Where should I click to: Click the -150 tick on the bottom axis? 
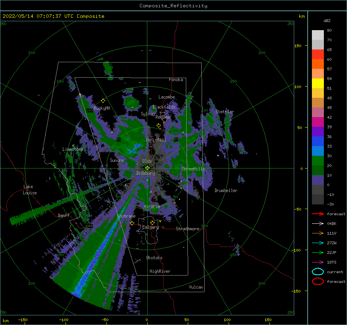23,320
